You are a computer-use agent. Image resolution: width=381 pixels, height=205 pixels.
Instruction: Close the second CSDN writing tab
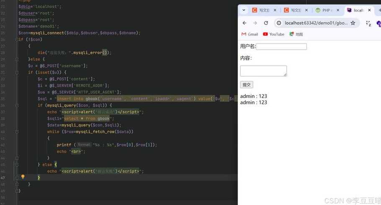[x=306, y=10]
